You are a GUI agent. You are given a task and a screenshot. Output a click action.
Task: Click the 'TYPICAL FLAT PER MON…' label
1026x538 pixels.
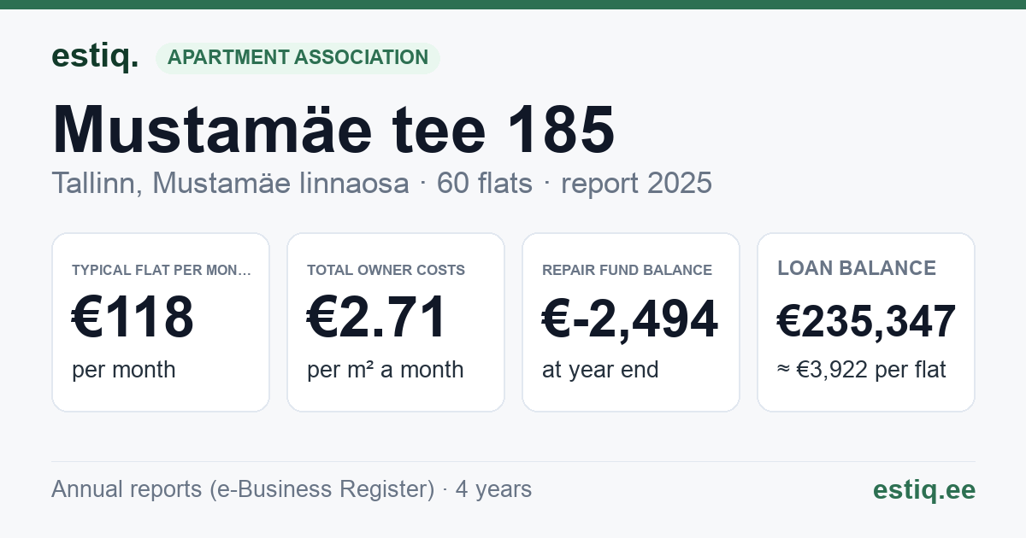tap(162, 270)
